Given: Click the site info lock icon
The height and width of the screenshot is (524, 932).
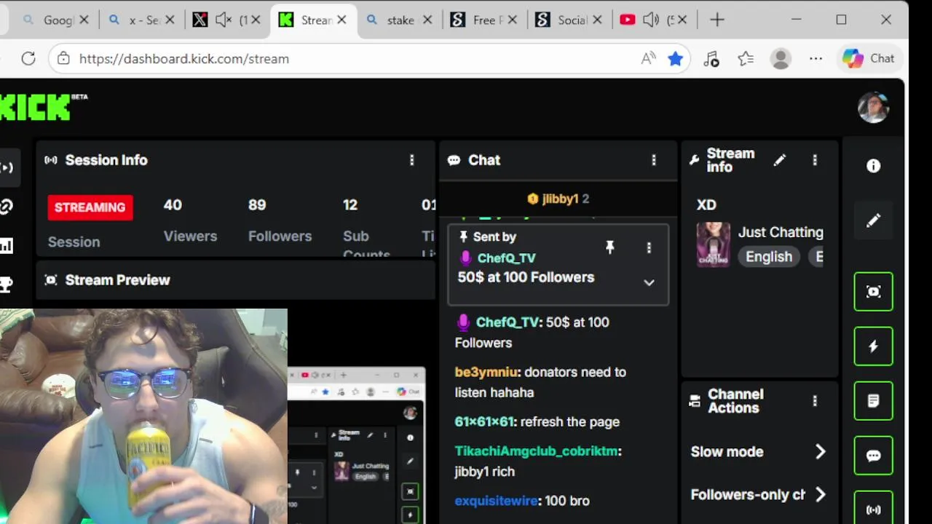Looking at the screenshot, I should (x=63, y=59).
